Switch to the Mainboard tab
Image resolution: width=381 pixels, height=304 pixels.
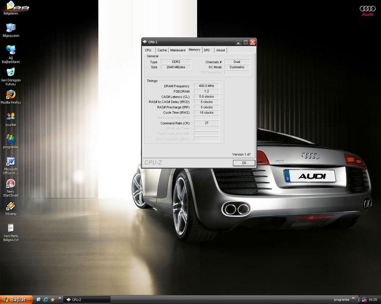click(x=178, y=50)
